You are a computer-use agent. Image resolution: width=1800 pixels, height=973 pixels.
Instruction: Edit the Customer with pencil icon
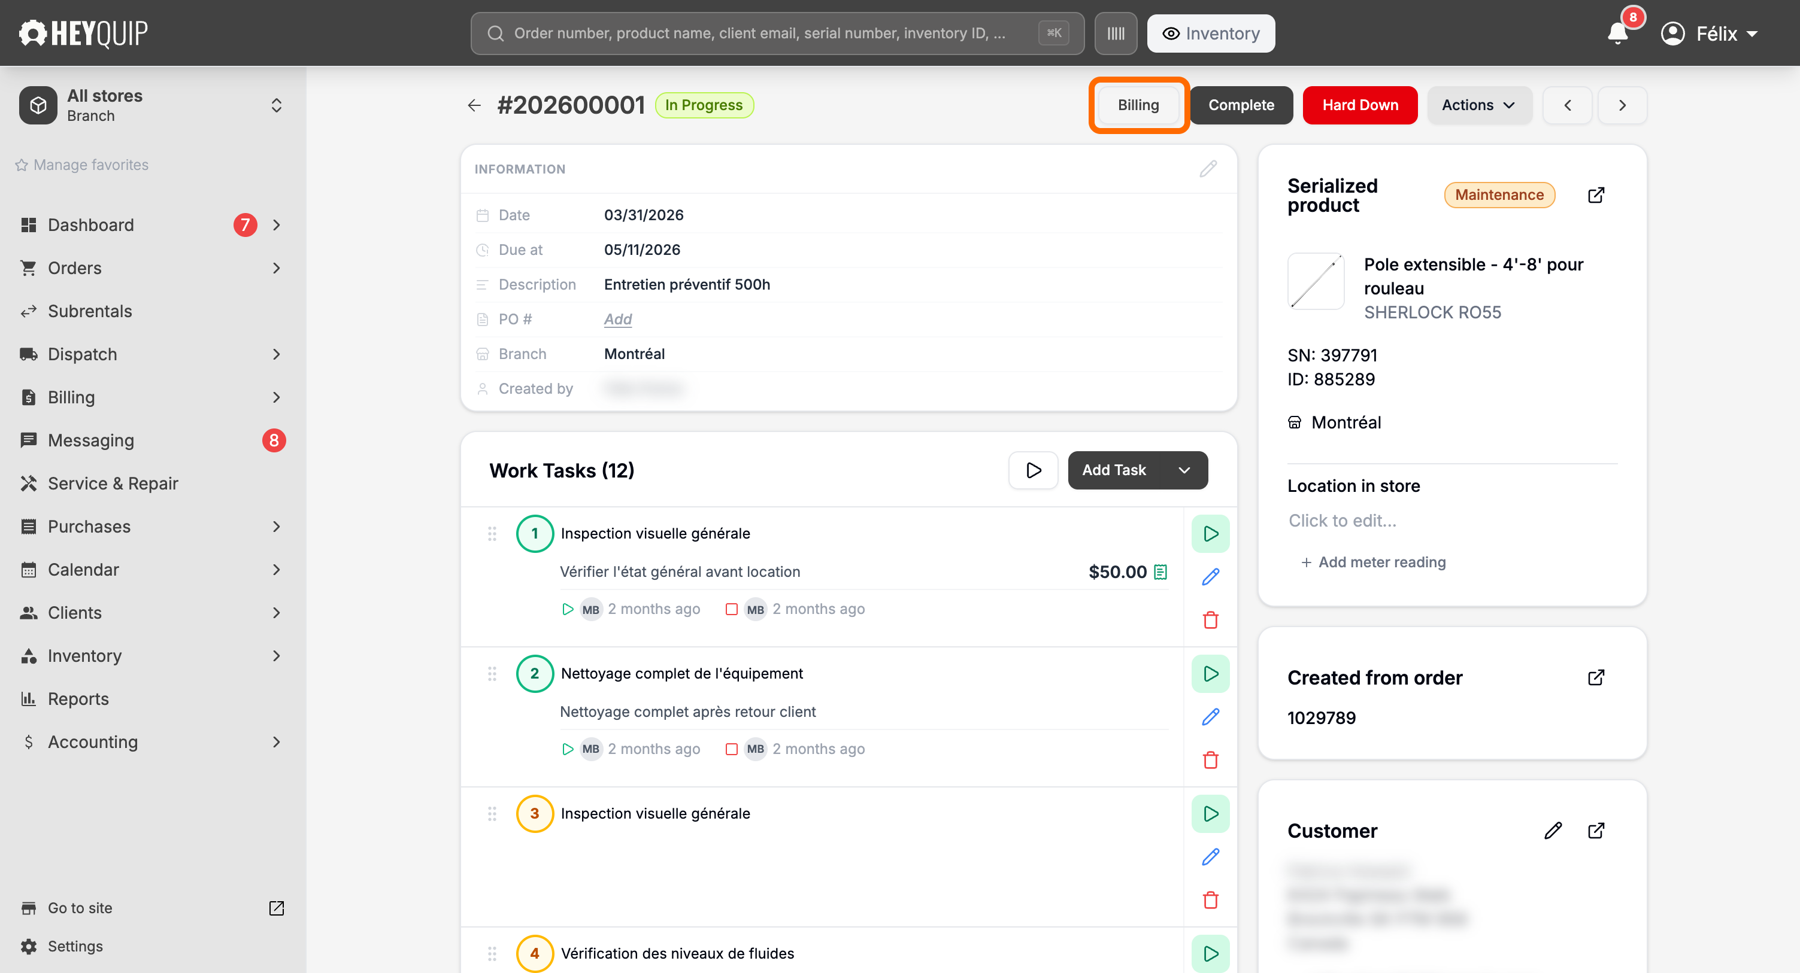point(1553,831)
